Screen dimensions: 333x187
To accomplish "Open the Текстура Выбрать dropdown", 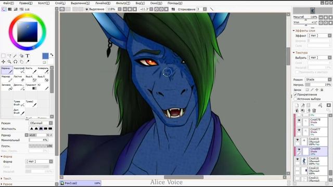I will 319,58.
